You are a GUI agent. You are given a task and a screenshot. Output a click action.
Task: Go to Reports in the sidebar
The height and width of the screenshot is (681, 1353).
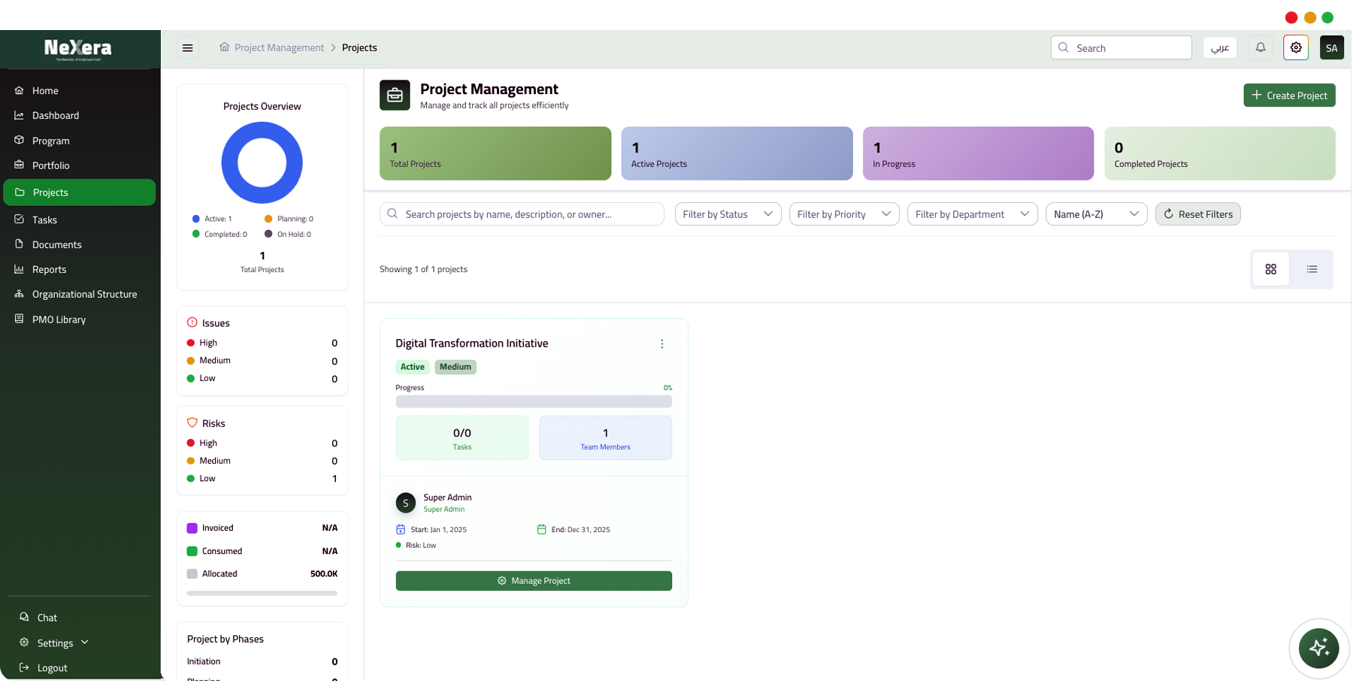49,269
